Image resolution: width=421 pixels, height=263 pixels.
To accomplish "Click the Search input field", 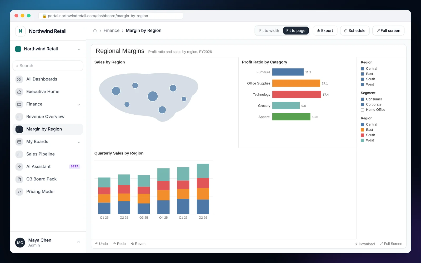I will [48, 66].
